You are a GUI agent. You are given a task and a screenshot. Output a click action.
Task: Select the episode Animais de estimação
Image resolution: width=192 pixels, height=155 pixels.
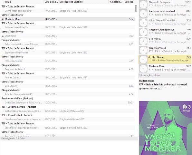(x=67, y=27)
